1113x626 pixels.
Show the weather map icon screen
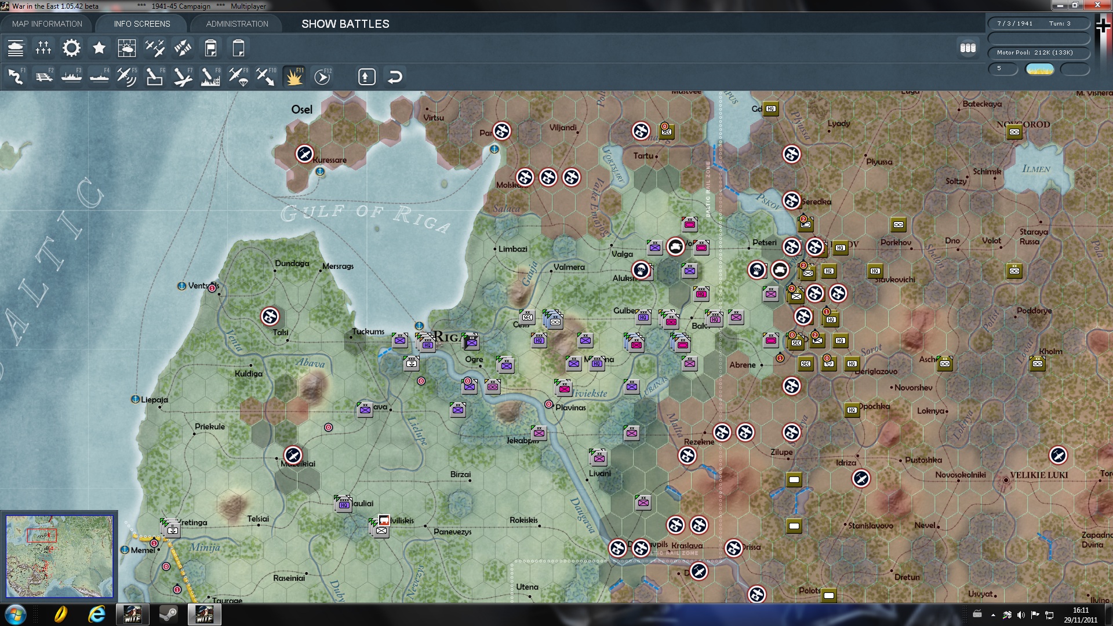coord(127,48)
